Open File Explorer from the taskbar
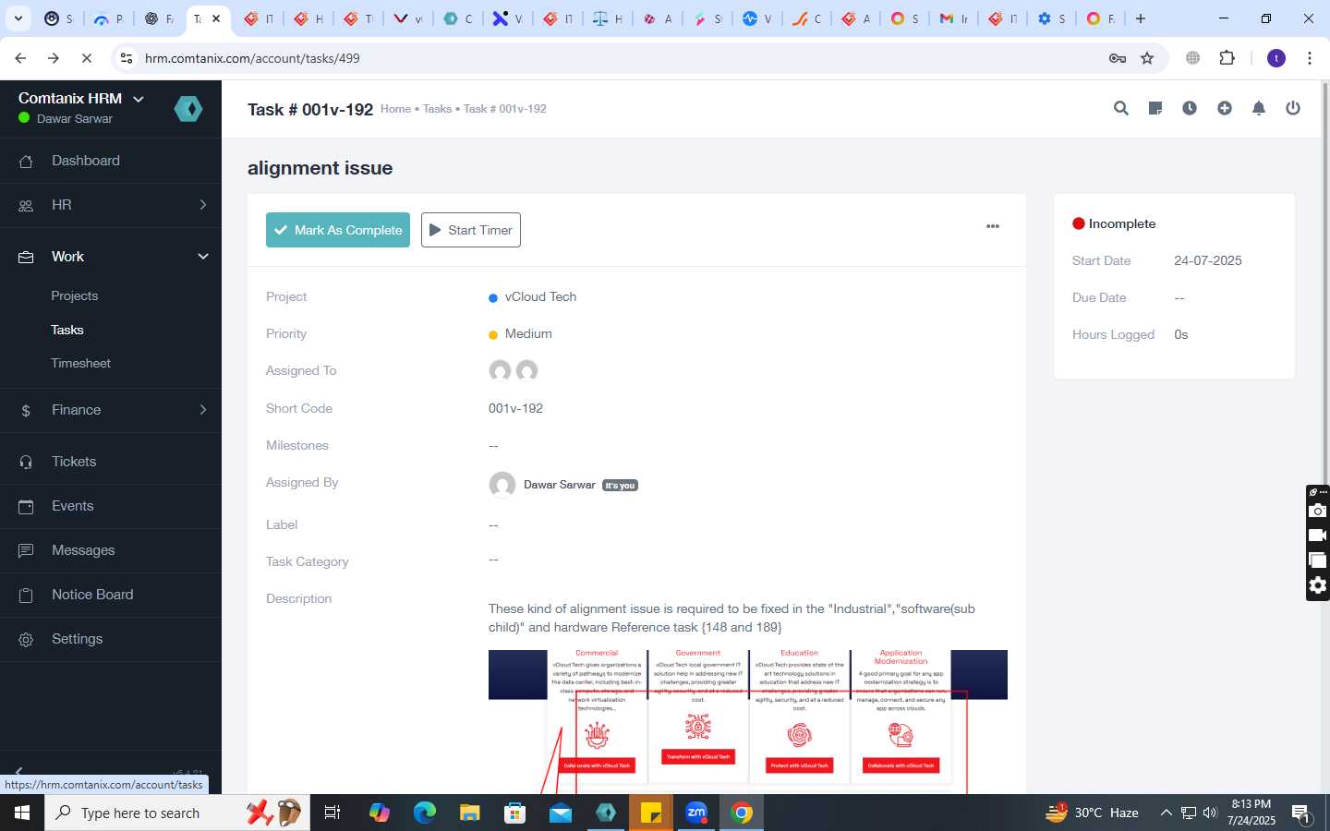The width and height of the screenshot is (1330, 831). [x=470, y=813]
